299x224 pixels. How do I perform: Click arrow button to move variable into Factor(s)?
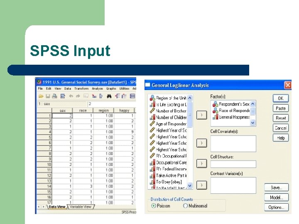tap(201, 115)
